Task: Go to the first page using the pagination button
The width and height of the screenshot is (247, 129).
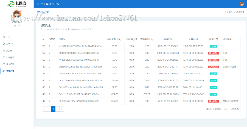Action: (x=45, y=109)
